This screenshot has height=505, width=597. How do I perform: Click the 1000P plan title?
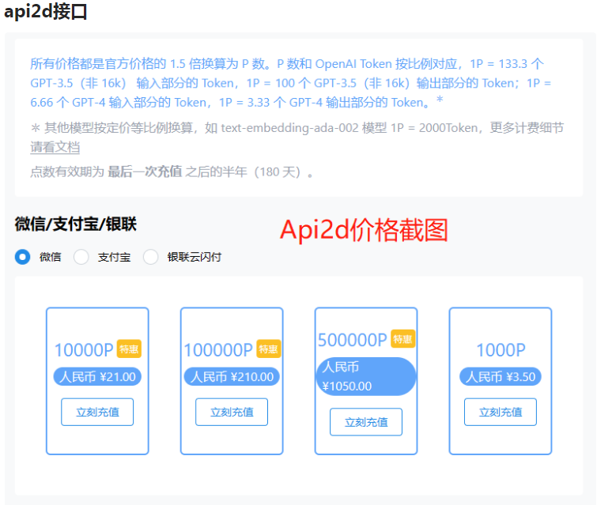[501, 350]
